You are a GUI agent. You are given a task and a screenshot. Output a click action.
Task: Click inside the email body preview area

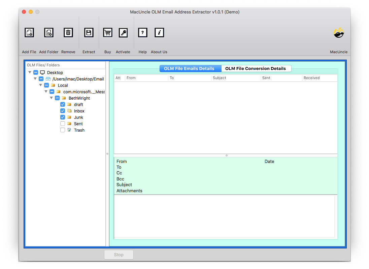(224, 216)
